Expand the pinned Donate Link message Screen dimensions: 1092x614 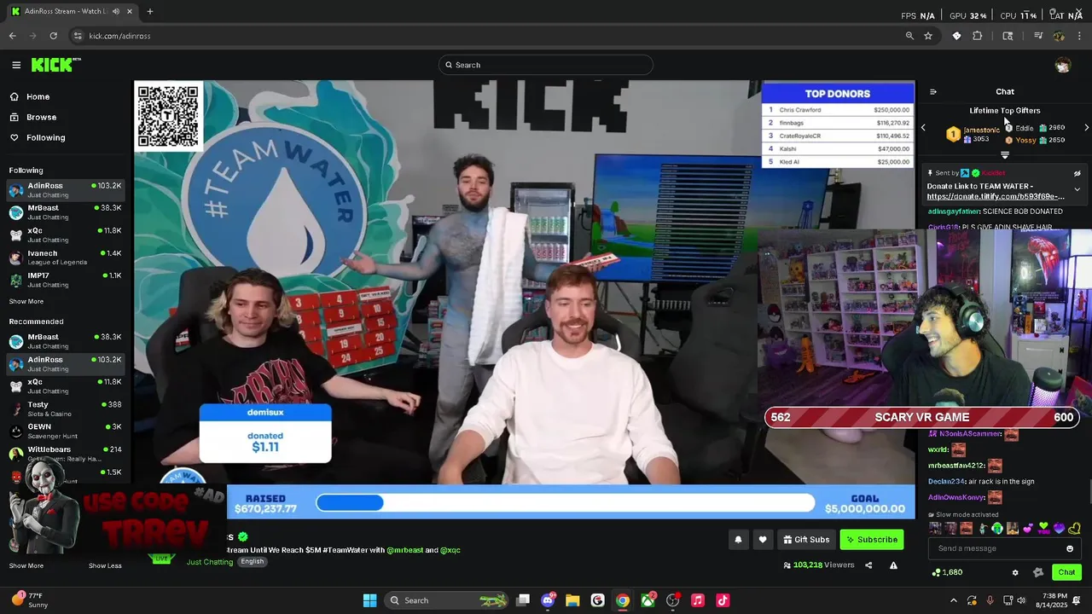pos(1077,189)
